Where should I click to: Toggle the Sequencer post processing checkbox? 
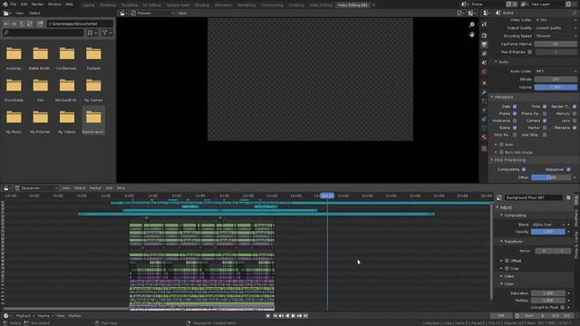568,169
